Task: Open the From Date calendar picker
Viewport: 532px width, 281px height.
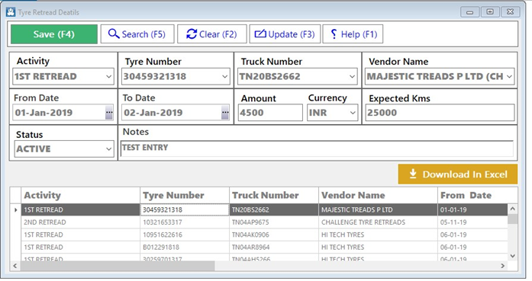Action: [109, 113]
